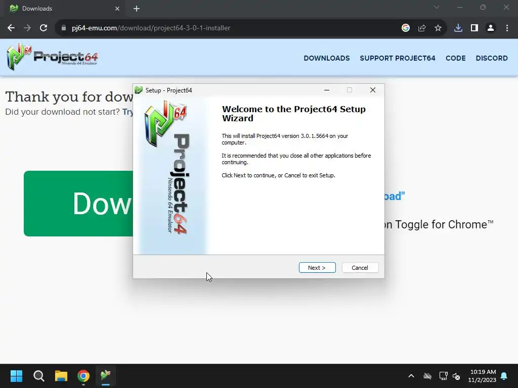Click the "Toggle for Chrome" text on the webpage
Viewport: 518px width, 388px height.
coord(444,224)
